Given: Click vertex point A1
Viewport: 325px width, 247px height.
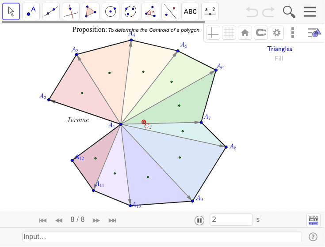Looking at the screenshot, I should click(x=121, y=124).
